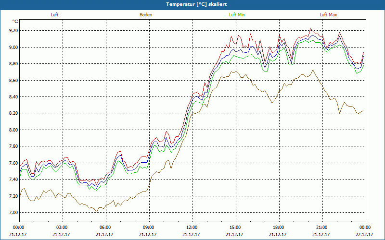
Task: Click the 8,80 y-axis value
Action: 14,64
